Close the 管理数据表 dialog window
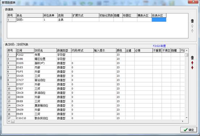This screenshot has width=200, height=136. [193, 2]
